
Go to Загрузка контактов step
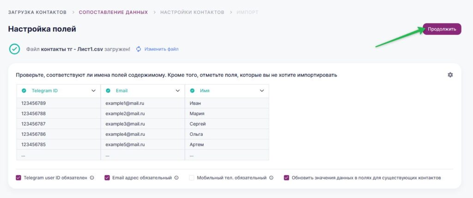(x=37, y=12)
